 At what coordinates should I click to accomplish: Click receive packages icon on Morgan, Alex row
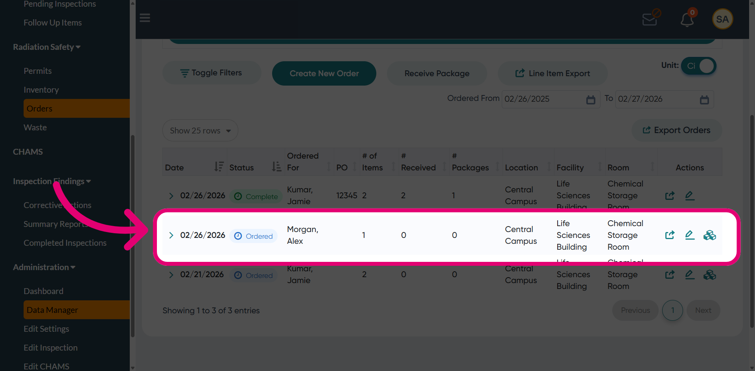(x=710, y=235)
